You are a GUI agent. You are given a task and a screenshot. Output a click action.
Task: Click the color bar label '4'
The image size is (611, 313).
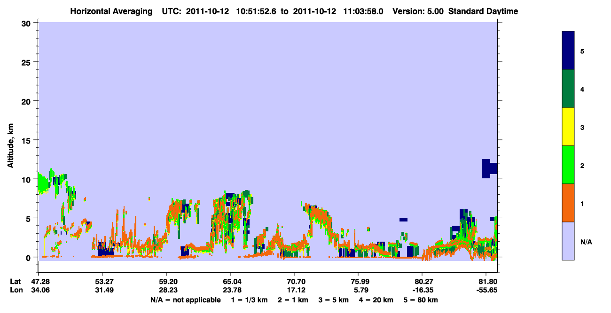(x=582, y=89)
